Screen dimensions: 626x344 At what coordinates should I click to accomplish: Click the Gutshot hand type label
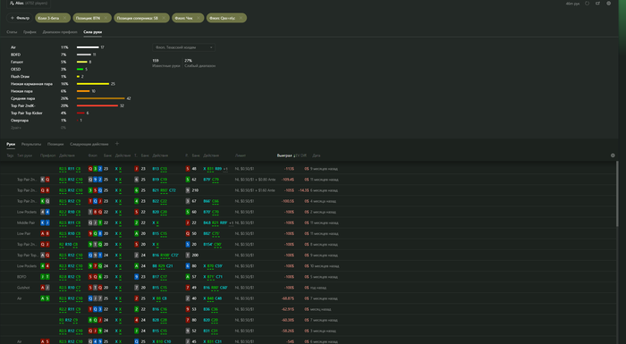23,288
